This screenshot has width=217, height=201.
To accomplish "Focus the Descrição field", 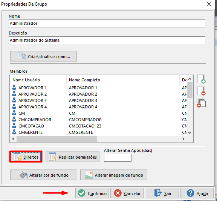I will 107,40.
